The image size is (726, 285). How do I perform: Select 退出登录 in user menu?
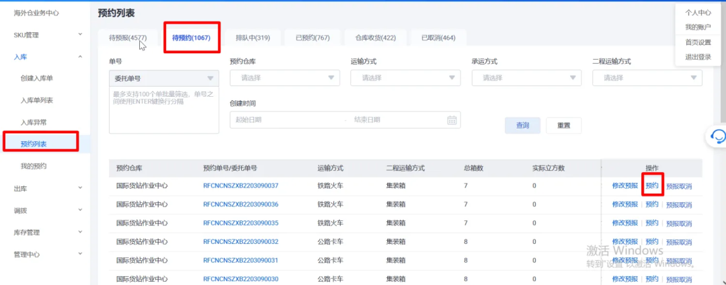698,57
